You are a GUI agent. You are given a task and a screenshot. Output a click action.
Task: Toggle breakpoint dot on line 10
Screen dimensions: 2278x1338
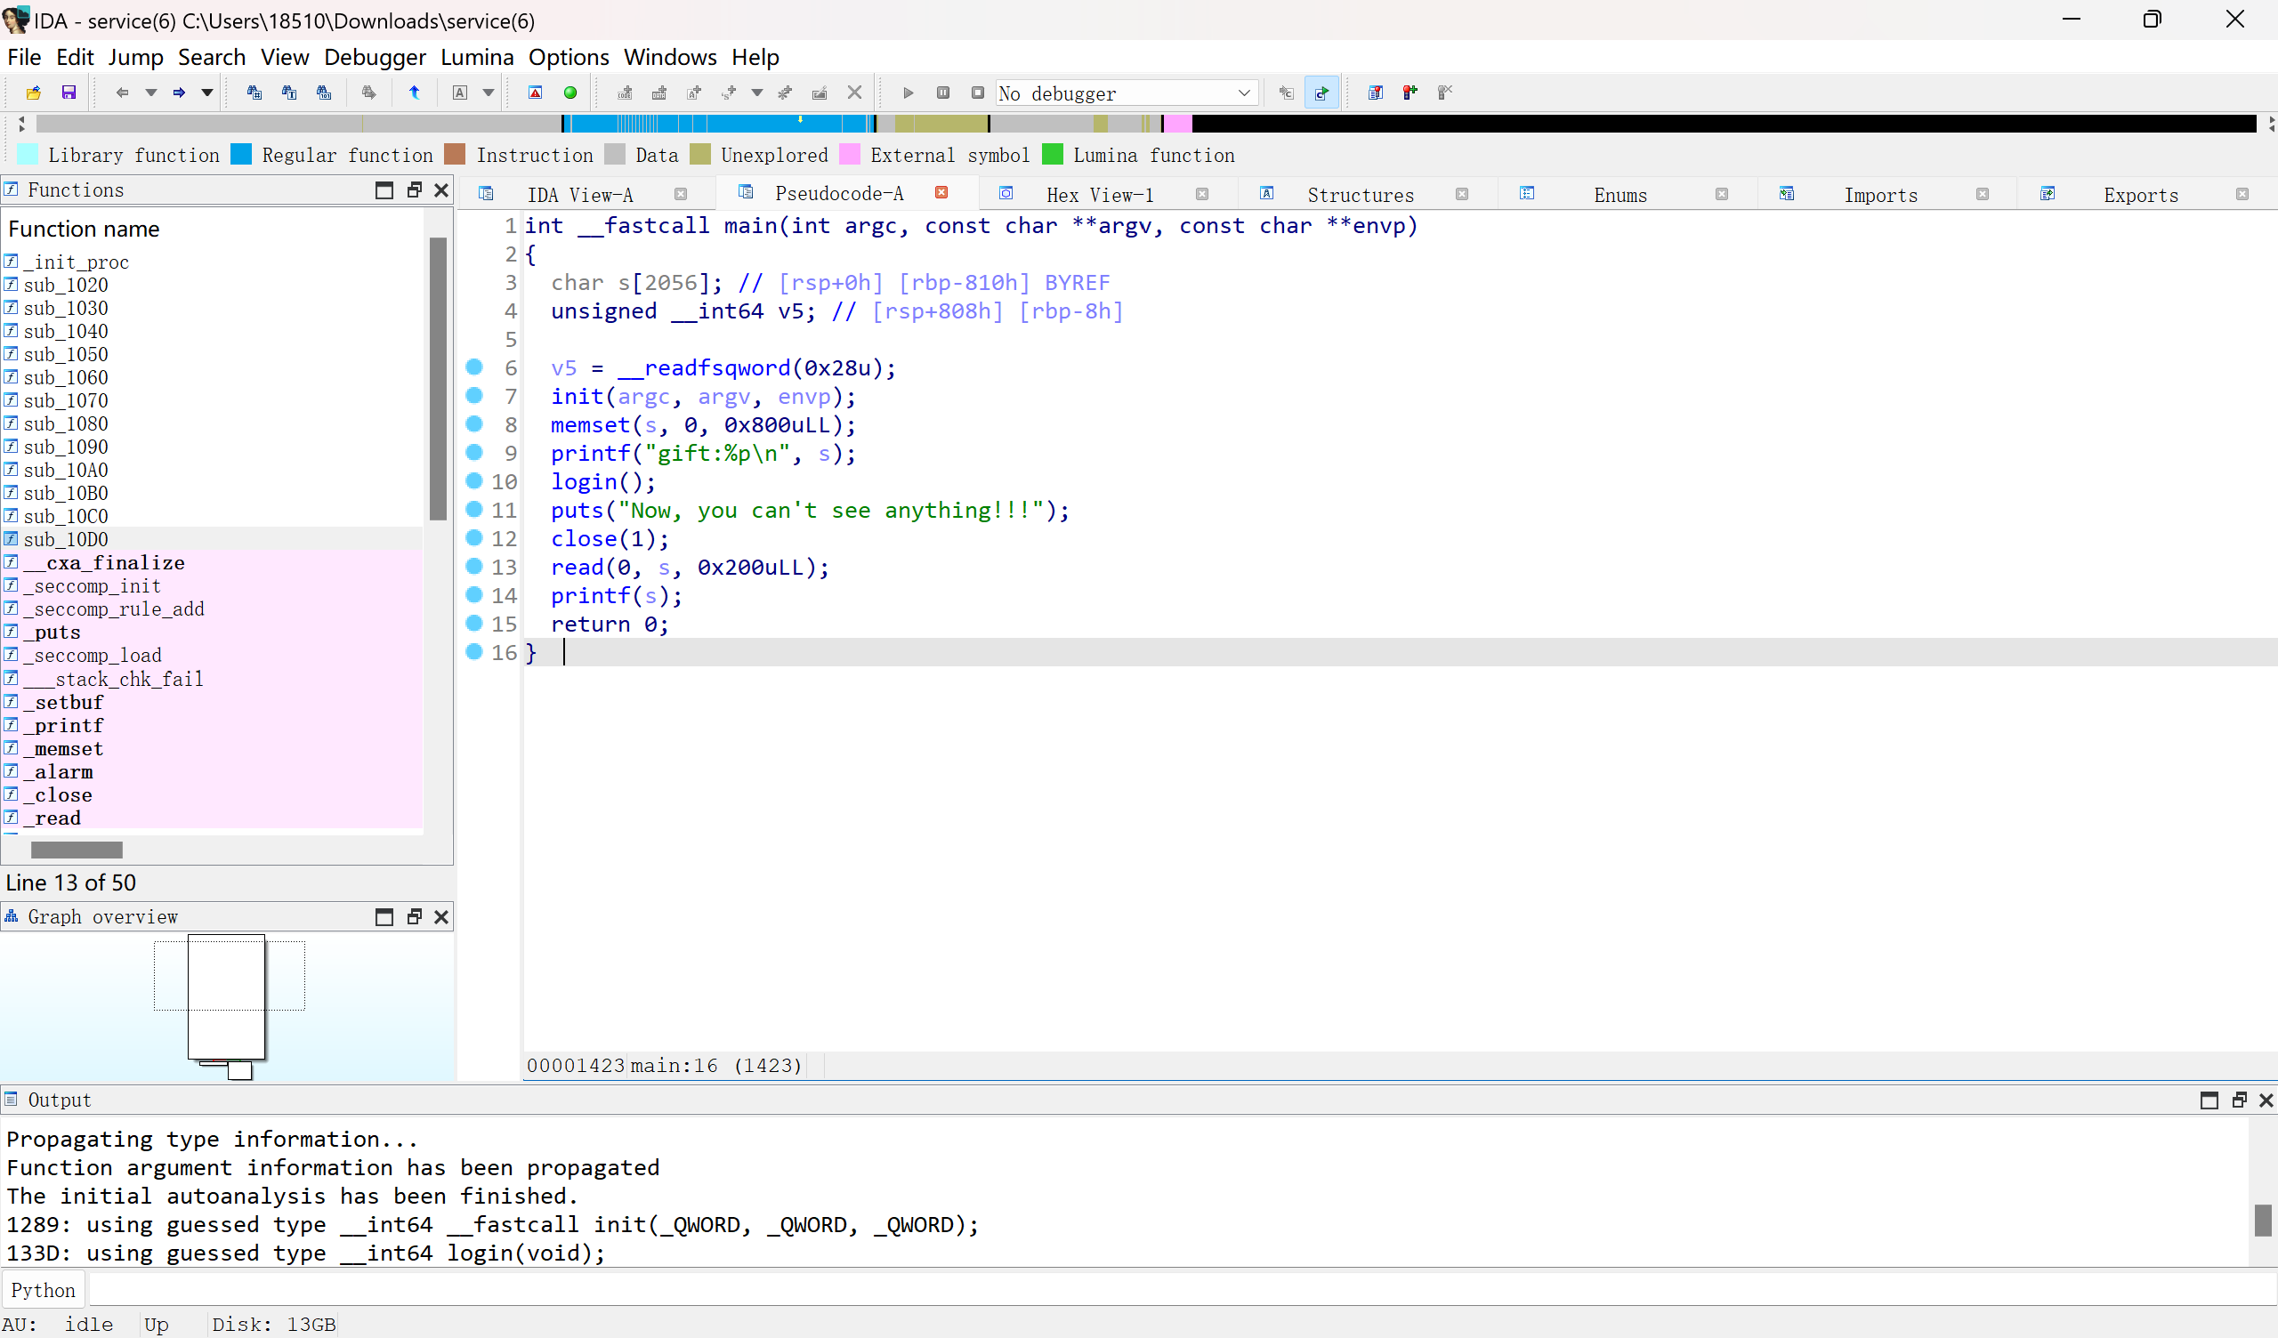[x=473, y=480]
